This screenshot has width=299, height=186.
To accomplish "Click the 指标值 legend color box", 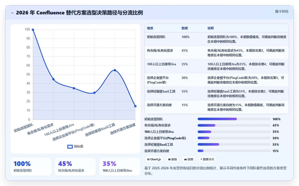I will coord(70,146).
